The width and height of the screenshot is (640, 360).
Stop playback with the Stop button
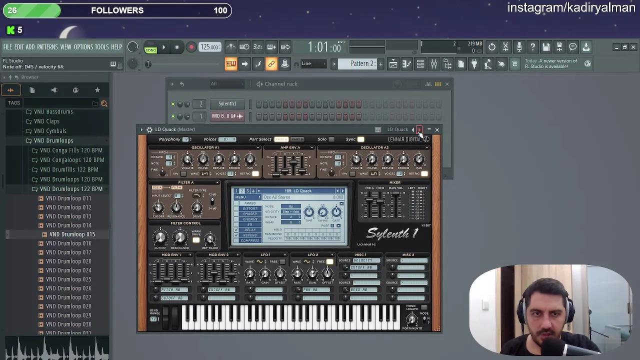[x=176, y=47]
